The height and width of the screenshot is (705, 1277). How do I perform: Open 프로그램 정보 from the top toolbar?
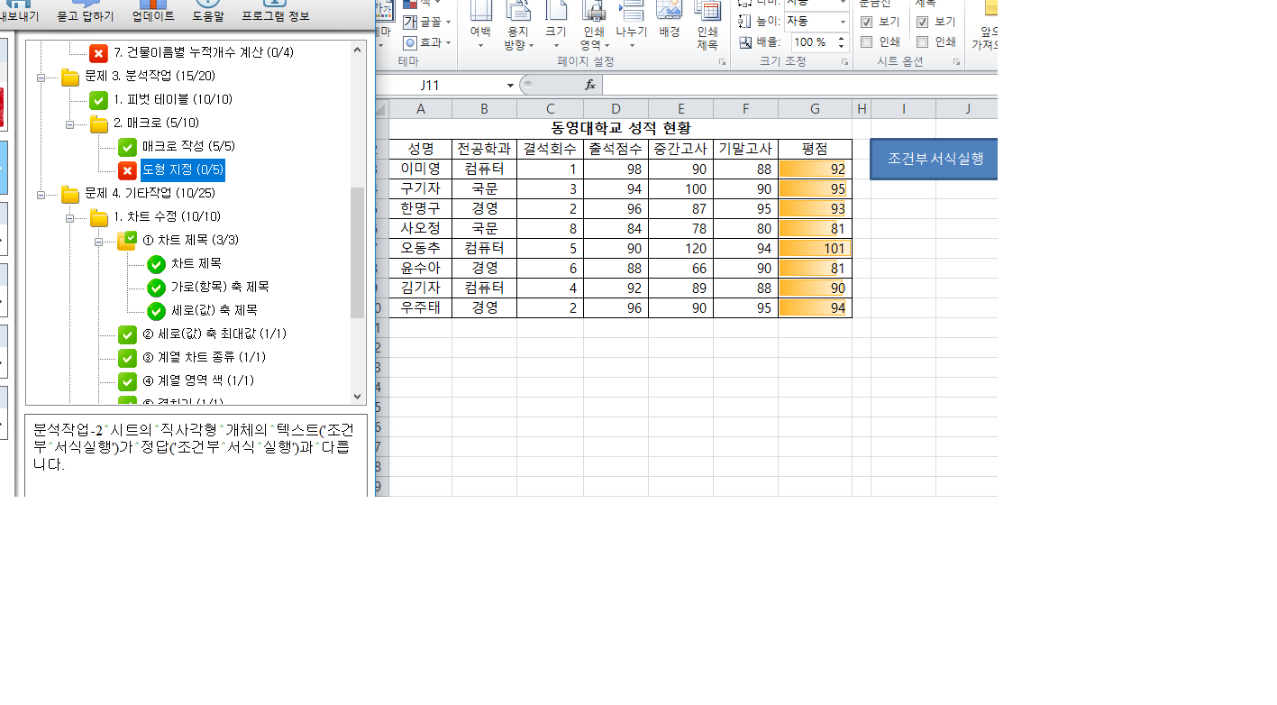[276, 12]
